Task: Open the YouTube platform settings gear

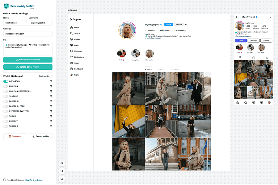Action: 51,96
